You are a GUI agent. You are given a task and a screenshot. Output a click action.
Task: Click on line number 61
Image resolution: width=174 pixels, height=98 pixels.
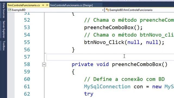pos(27,87)
